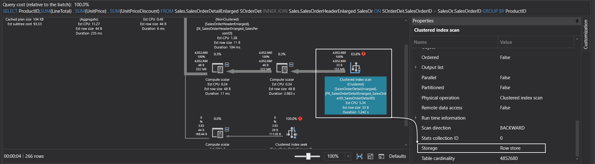Click the NonClustered SalesOrderHeaderEnlarged operator text
Viewport: 595px width, 164px height.
click(x=227, y=33)
